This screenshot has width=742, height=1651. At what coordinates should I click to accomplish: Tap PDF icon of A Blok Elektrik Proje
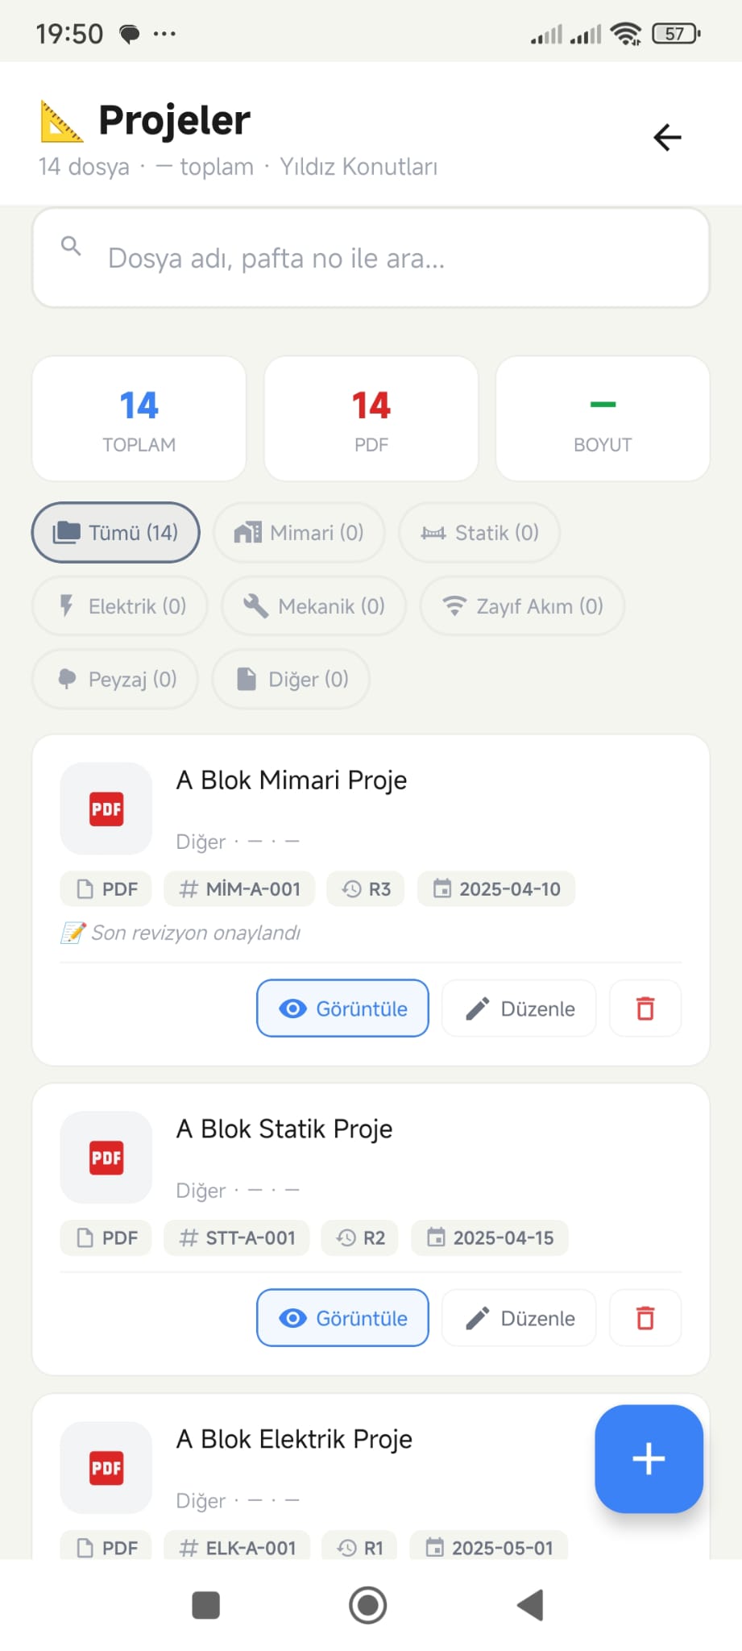click(x=106, y=1467)
